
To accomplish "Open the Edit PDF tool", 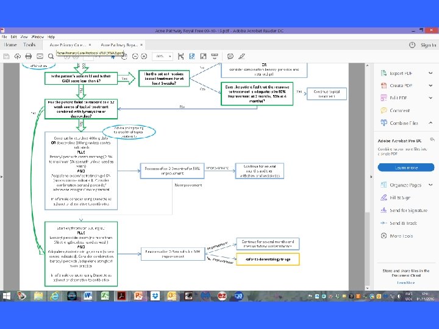I will click(398, 98).
